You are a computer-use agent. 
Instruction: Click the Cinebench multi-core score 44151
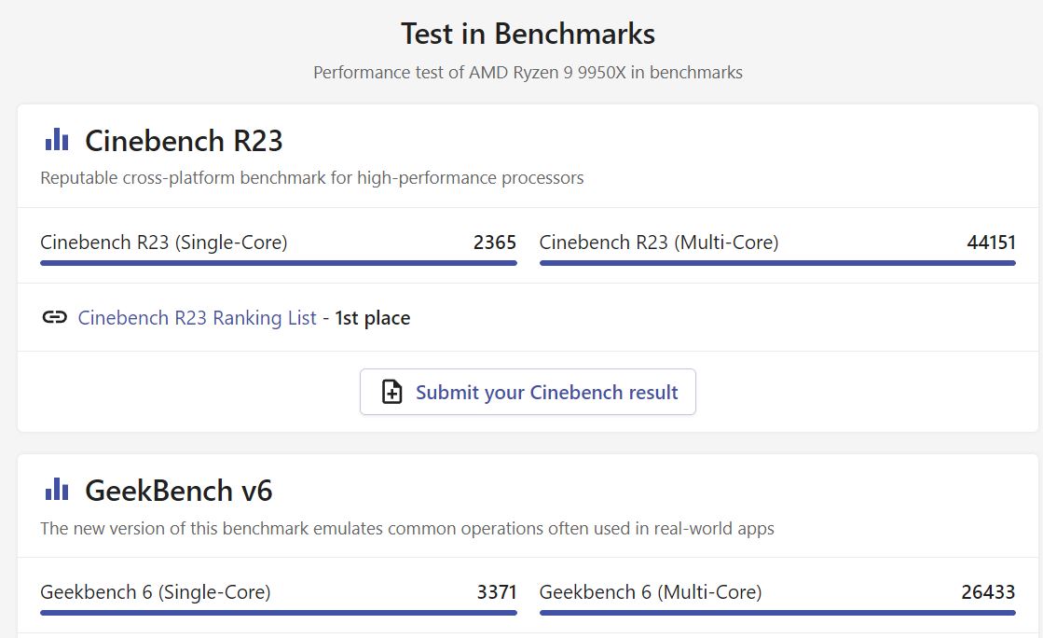[991, 243]
